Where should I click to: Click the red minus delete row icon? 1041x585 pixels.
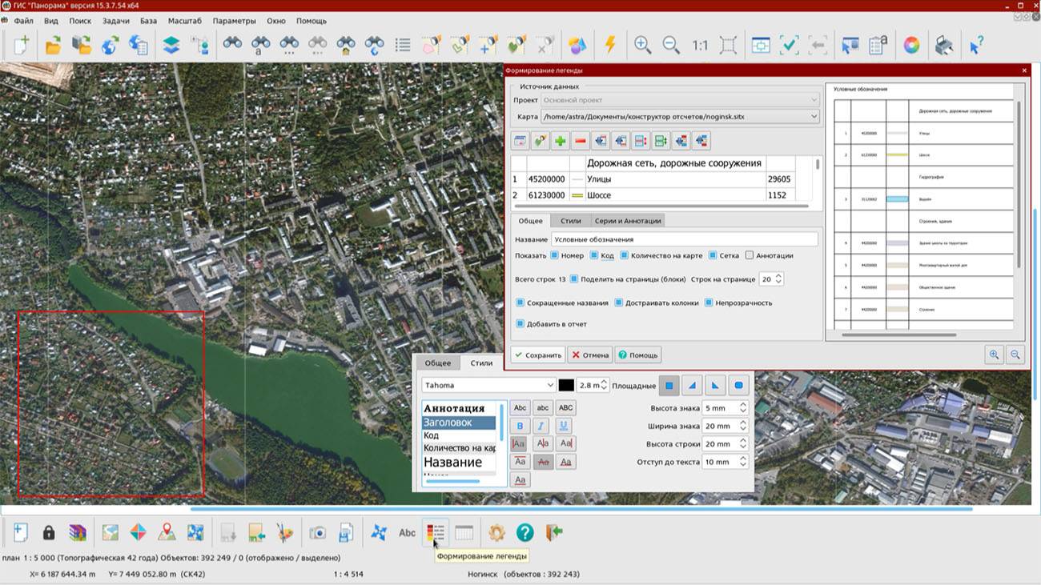581,142
